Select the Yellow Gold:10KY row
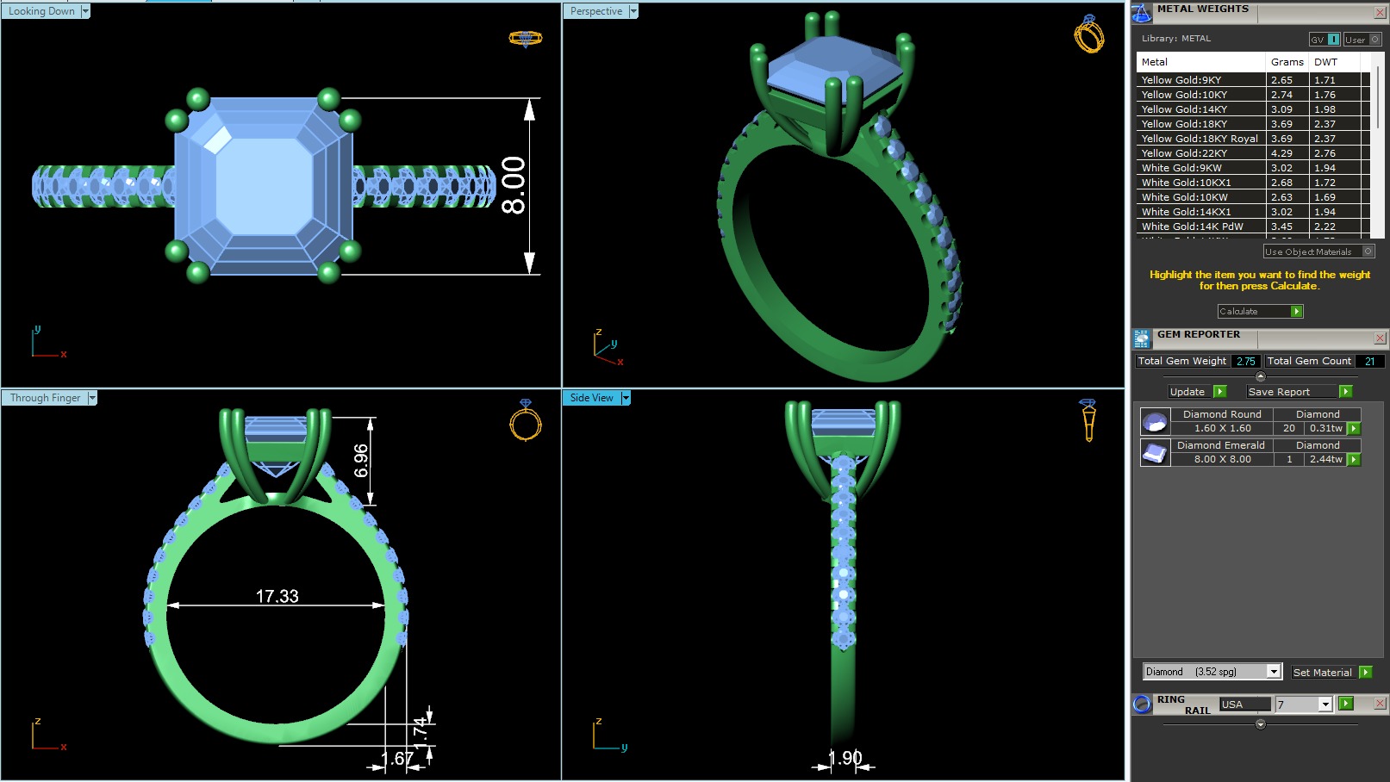The height and width of the screenshot is (782, 1390). pyautogui.click(x=1254, y=95)
